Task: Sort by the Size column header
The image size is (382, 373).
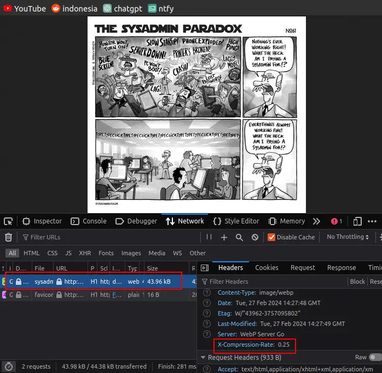Action: (166, 268)
